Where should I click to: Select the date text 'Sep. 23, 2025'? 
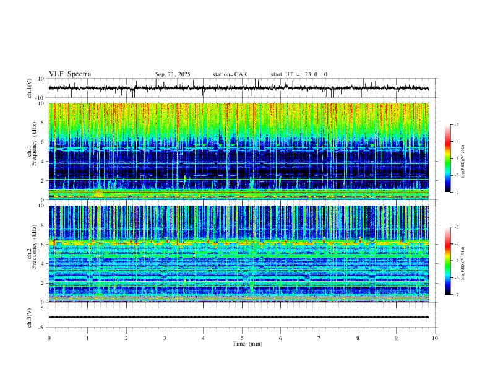pyautogui.click(x=173, y=74)
